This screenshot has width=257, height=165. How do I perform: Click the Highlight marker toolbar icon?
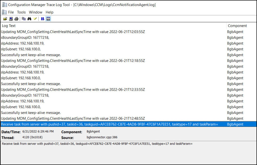pyautogui.click(x=35, y=19)
